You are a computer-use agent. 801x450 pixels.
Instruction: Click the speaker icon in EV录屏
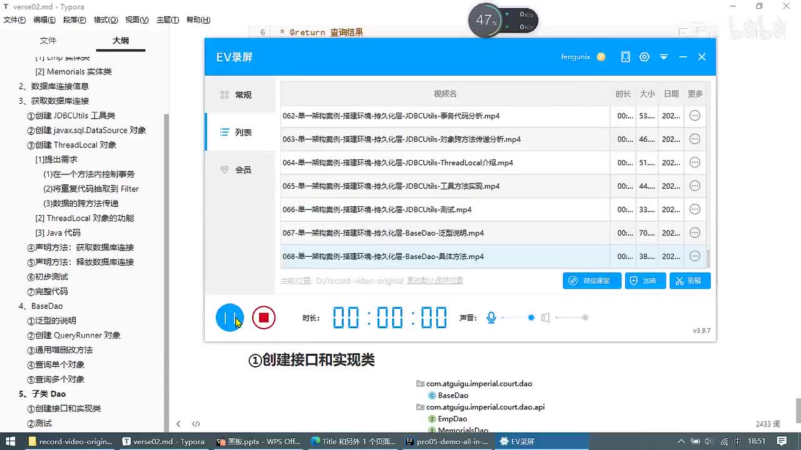545,317
